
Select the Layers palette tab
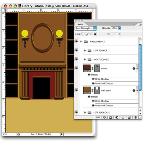tap(80, 24)
